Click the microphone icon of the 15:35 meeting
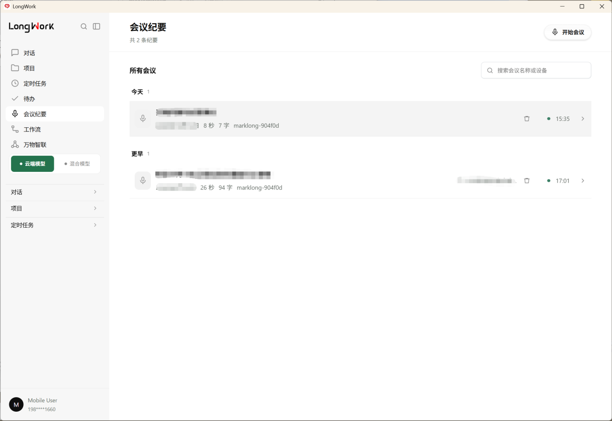612x421 pixels. [x=143, y=118]
